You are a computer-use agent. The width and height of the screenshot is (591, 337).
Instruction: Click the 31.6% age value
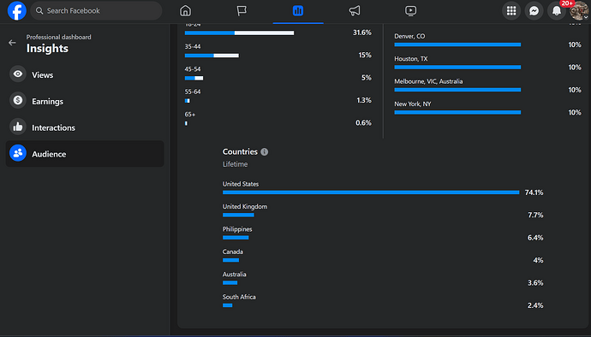point(361,33)
